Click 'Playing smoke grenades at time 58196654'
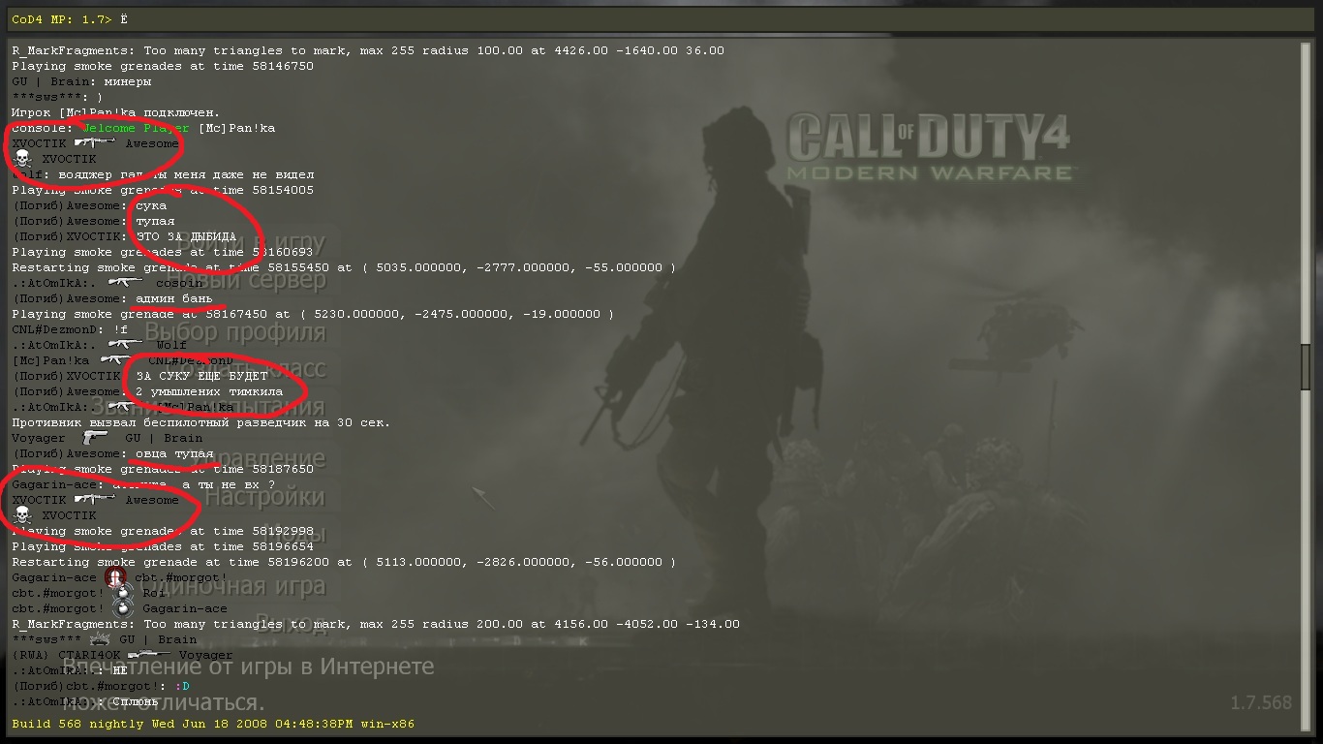 (163, 546)
